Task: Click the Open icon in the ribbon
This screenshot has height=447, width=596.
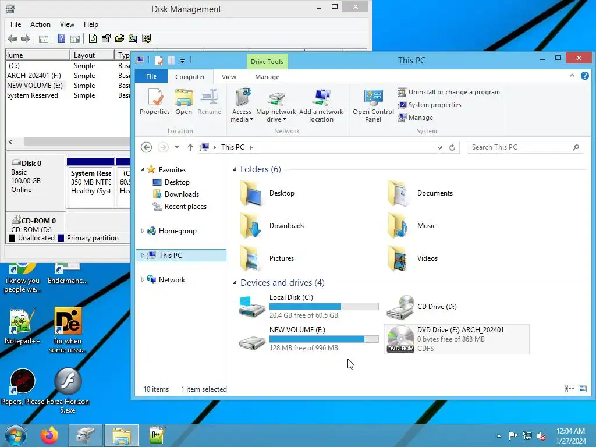Action: 183,101
